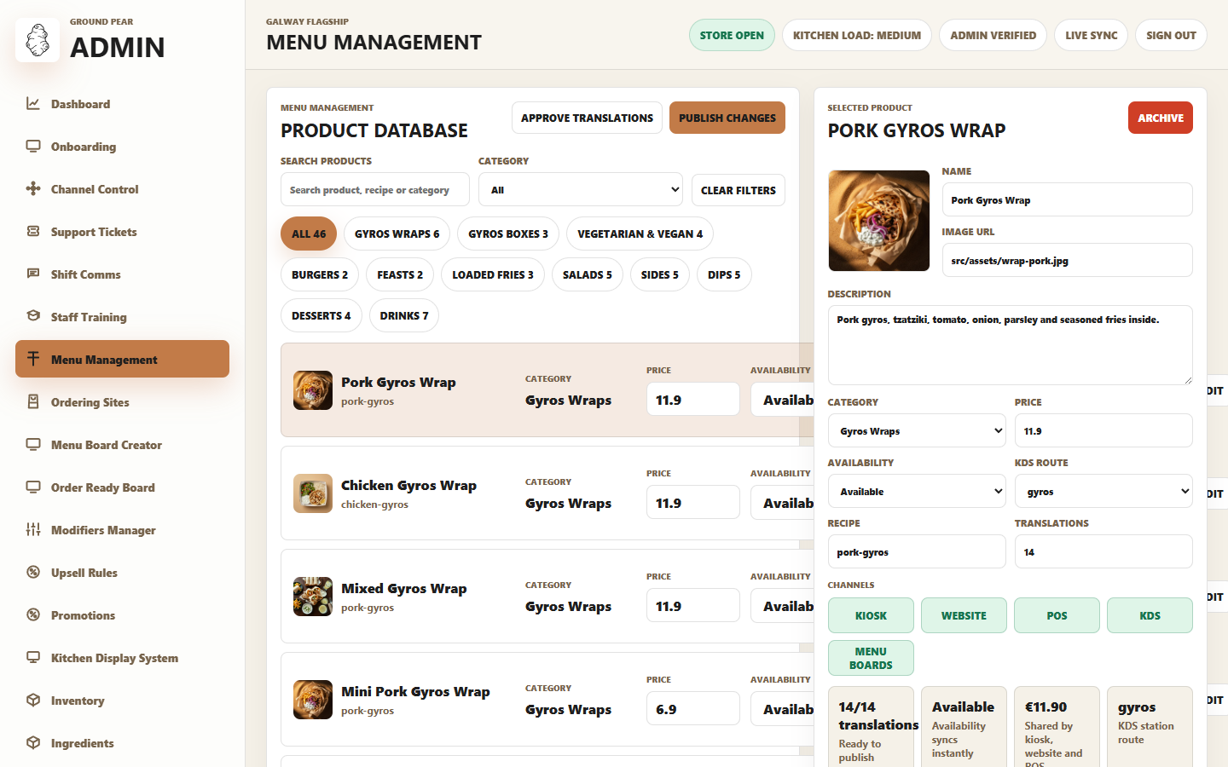Viewport: 1228px width, 767px height.
Task: Click the Staff Training cap icon
Action: click(x=33, y=316)
